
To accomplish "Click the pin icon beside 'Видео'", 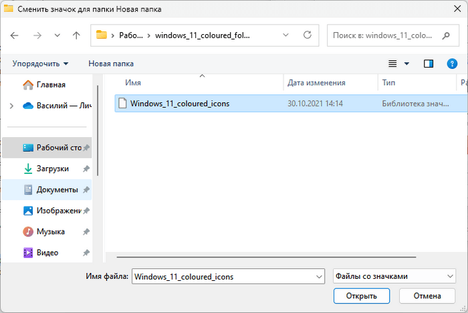I will [86, 253].
